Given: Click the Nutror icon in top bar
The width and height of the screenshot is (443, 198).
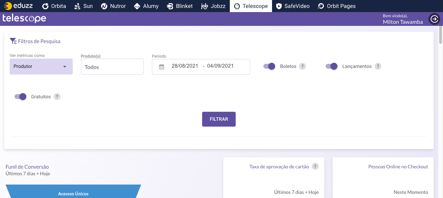Looking at the screenshot, I should (104, 6).
